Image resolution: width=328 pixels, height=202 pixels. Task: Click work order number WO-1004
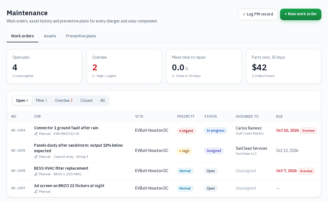[18, 130]
